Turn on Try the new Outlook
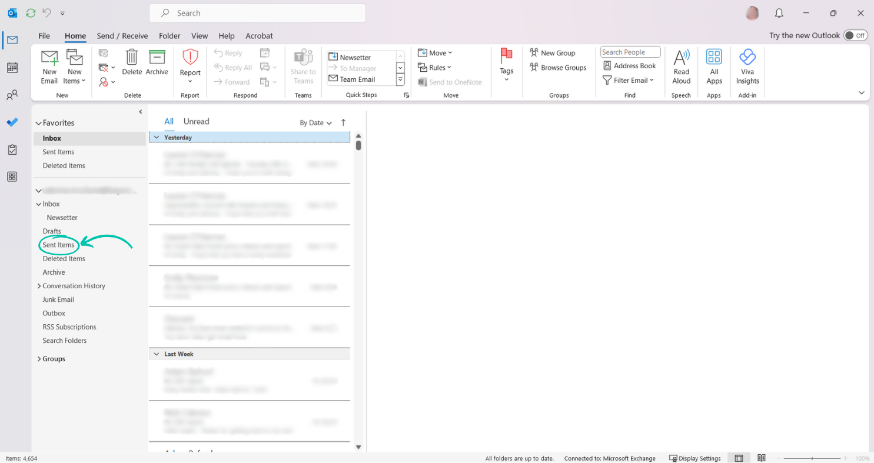The image size is (874, 463). (855, 35)
